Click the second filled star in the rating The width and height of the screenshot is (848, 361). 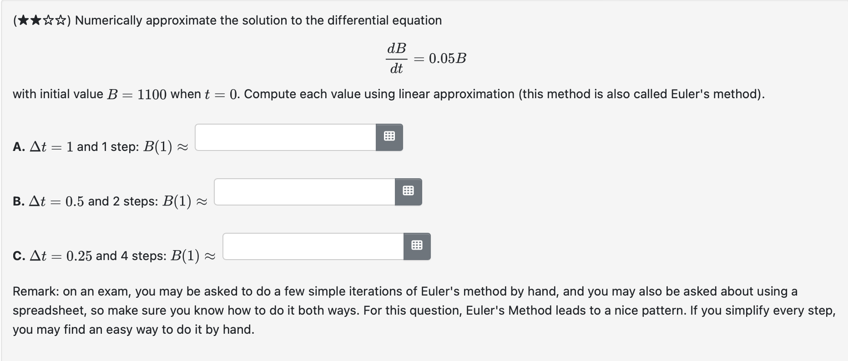(35, 20)
